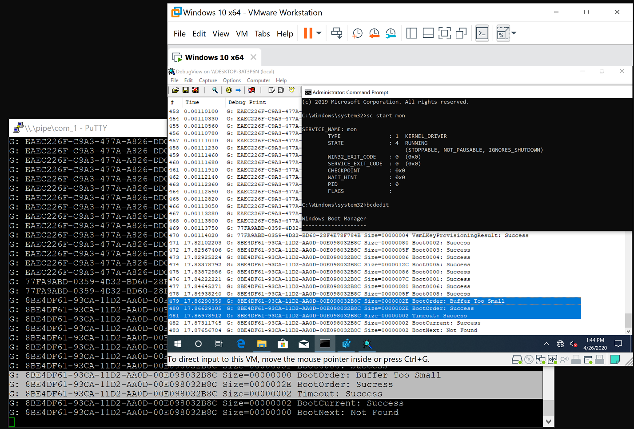Revert VM to previous snapshot
Viewport: 634px width, 429px height.
374,33
